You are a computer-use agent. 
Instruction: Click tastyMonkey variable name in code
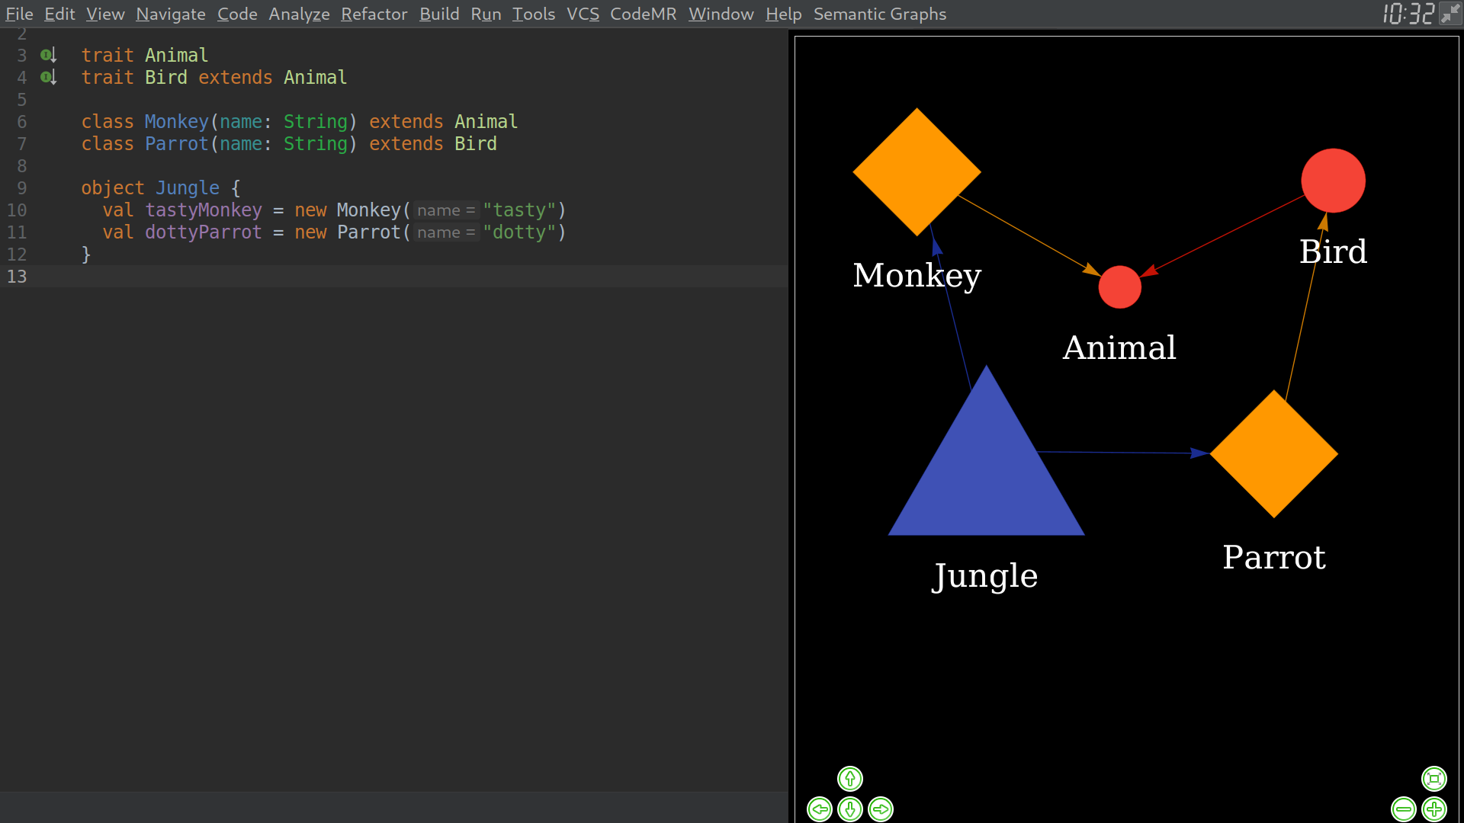coord(203,210)
